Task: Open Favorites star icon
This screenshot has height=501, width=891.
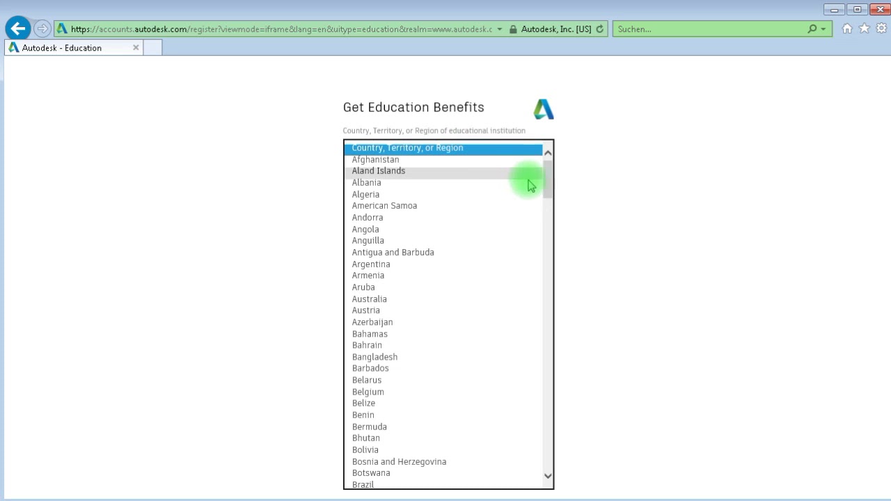Action: pos(865,29)
